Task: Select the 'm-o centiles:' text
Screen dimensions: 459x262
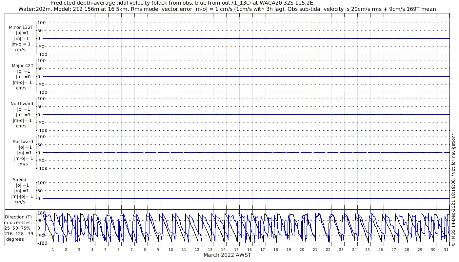Action: coord(18,222)
